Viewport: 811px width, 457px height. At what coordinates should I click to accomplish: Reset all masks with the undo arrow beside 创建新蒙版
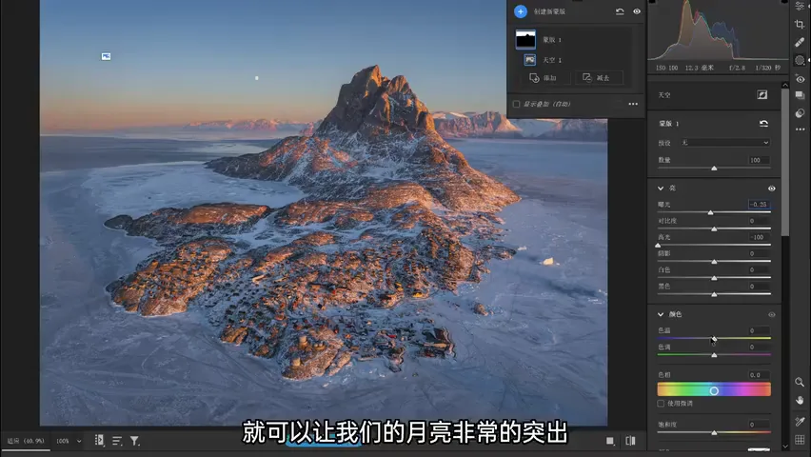click(x=620, y=11)
